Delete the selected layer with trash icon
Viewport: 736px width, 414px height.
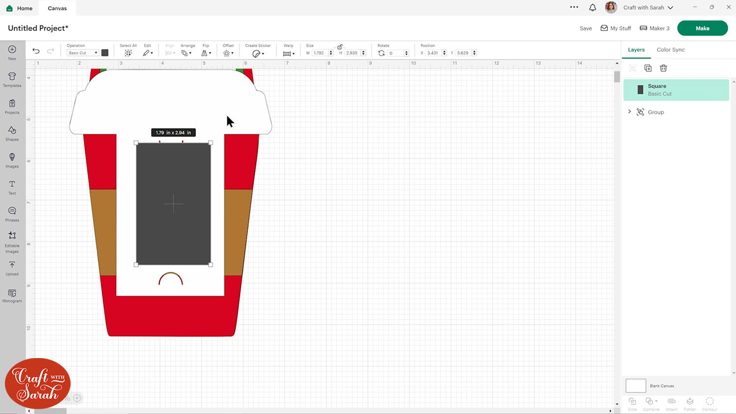click(663, 68)
